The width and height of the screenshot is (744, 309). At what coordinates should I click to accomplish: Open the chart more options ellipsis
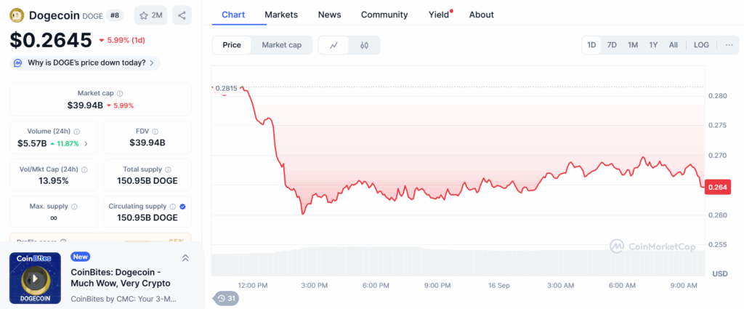729,45
